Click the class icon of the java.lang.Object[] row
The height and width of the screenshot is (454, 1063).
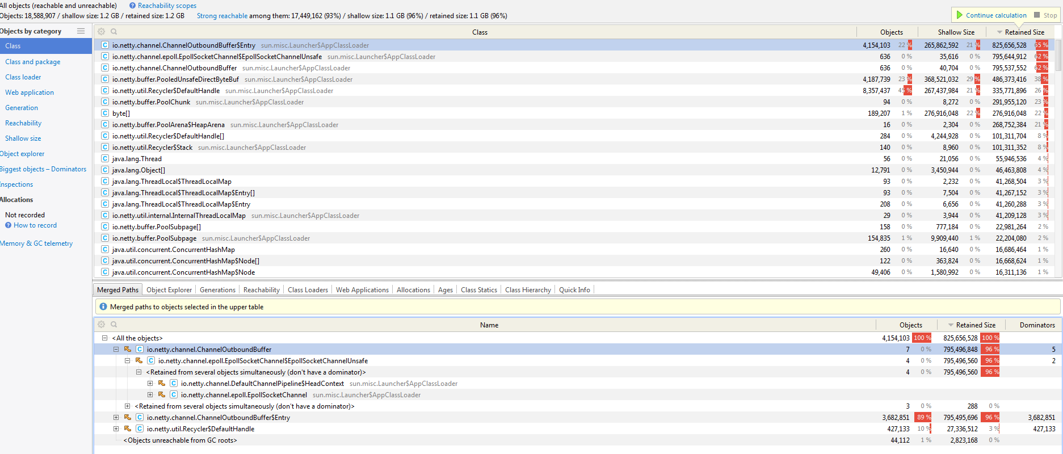105,170
